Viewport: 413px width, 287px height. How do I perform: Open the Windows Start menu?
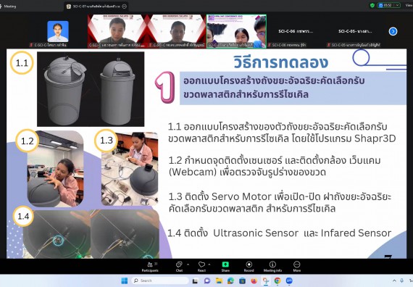pyautogui.click(x=125, y=280)
